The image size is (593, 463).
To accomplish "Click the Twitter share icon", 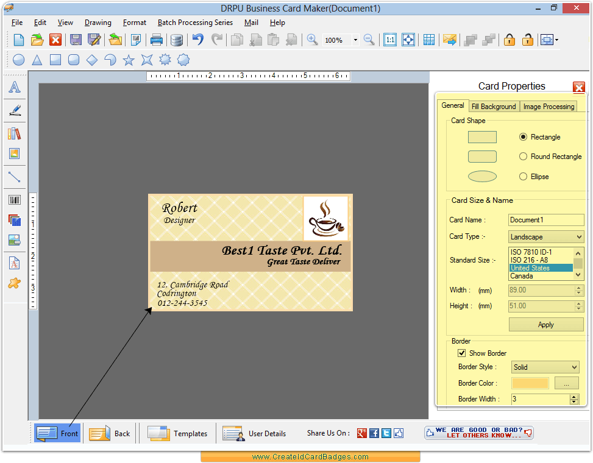I will [386, 433].
